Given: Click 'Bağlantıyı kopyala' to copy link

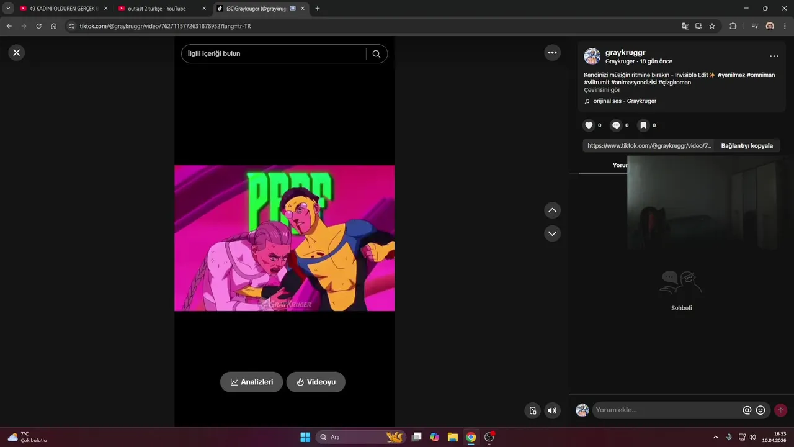Looking at the screenshot, I should click(x=747, y=146).
